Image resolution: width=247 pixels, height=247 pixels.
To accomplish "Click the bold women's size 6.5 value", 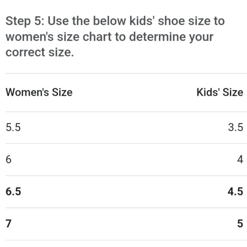I will coord(13,192).
